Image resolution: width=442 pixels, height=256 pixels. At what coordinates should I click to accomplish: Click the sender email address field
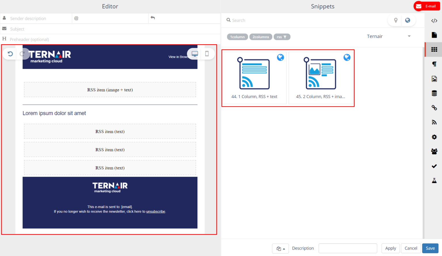[110, 18]
